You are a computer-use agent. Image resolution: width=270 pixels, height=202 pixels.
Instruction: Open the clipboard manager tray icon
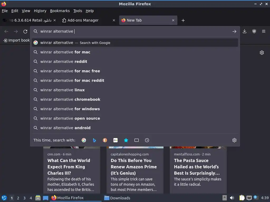(242, 198)
